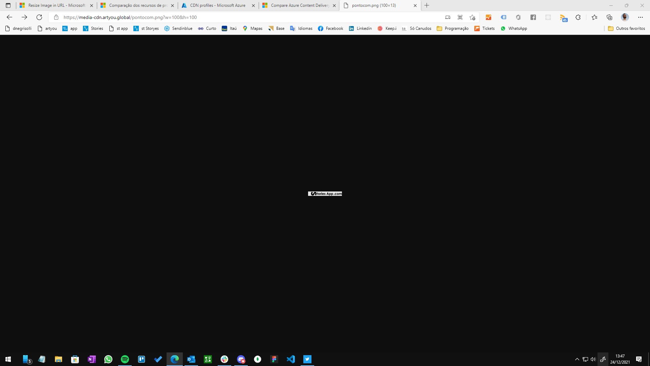
Task: Open the app bookmark
Action: click(x=70, y=28)
